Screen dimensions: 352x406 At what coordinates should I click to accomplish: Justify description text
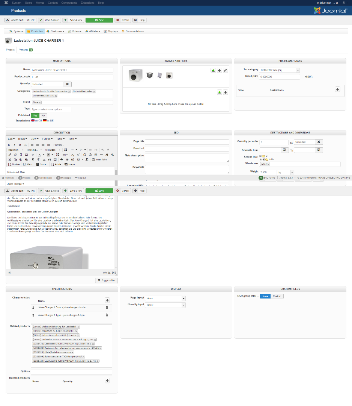48,145
